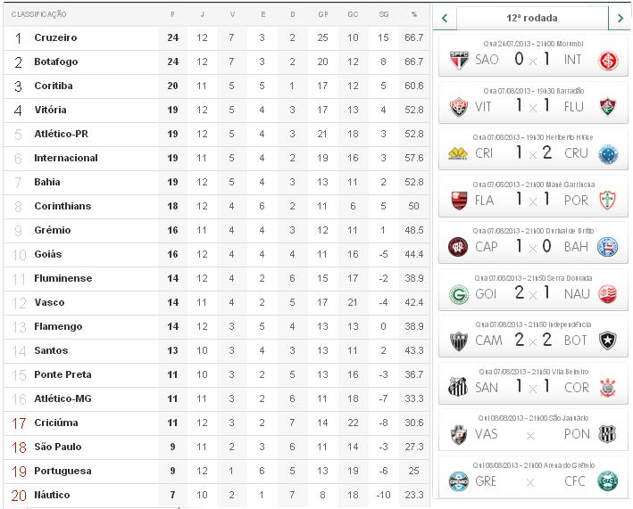Click Corinthians crest in SAN-COR match

tap(608, 387)
